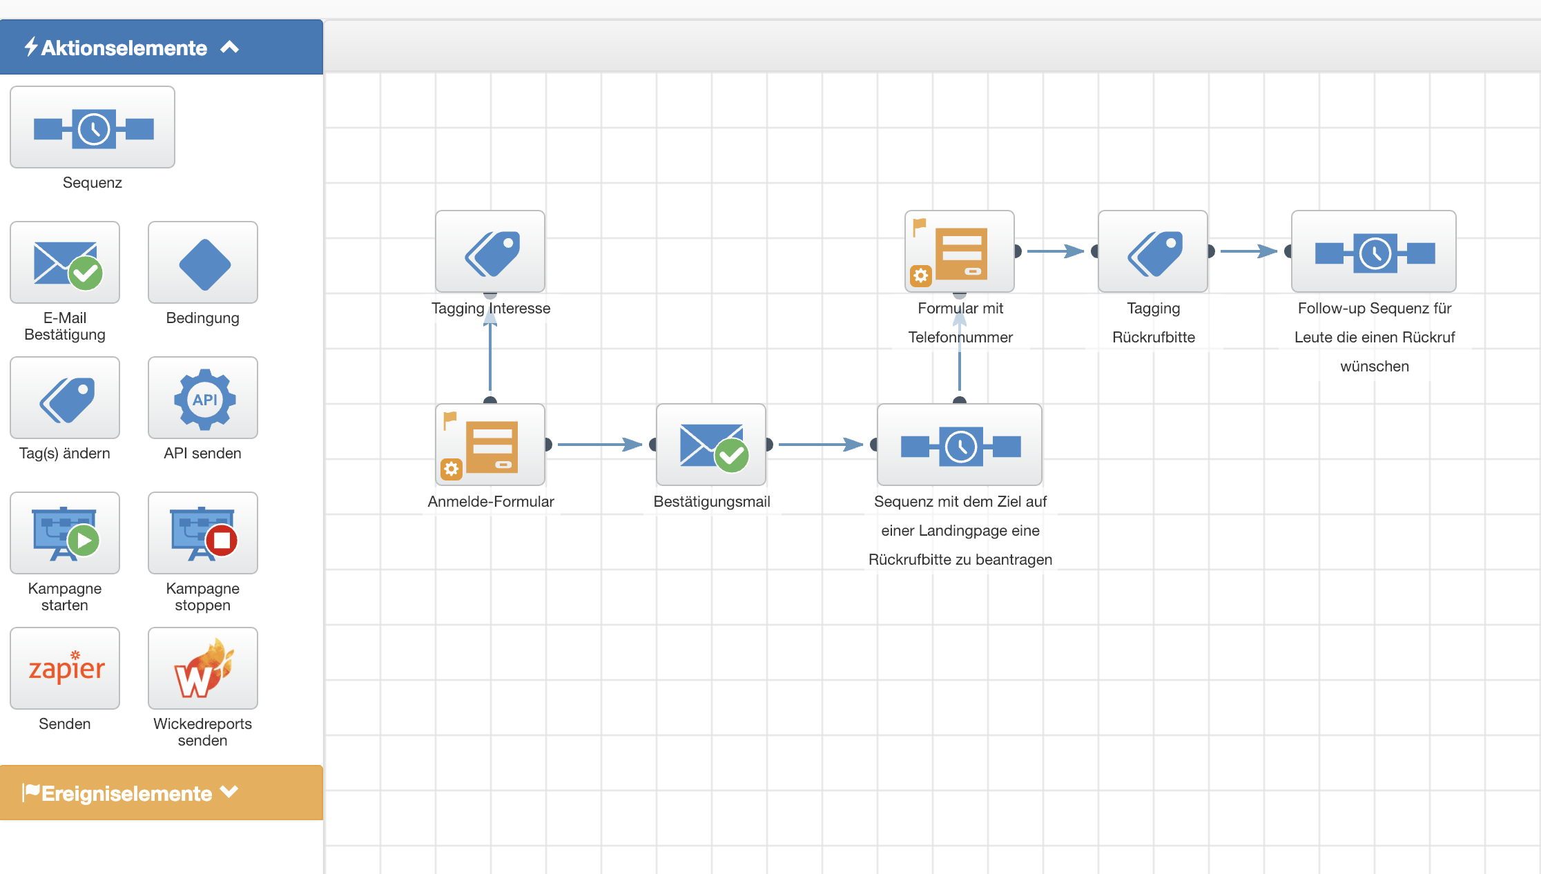Screen dimensions: 1541x874
Task: Click the arrow from Formular to Tagging Rückrufbitte
Action: tap(1056, 251)
